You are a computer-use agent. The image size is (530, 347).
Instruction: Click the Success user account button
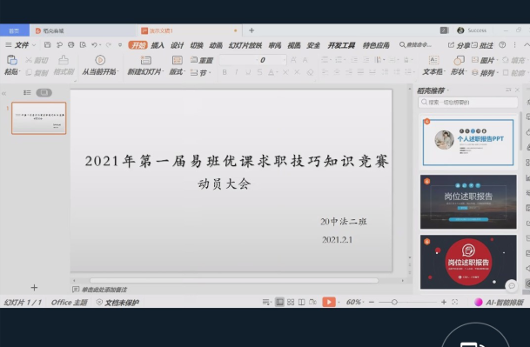click(x=472, y=30)
